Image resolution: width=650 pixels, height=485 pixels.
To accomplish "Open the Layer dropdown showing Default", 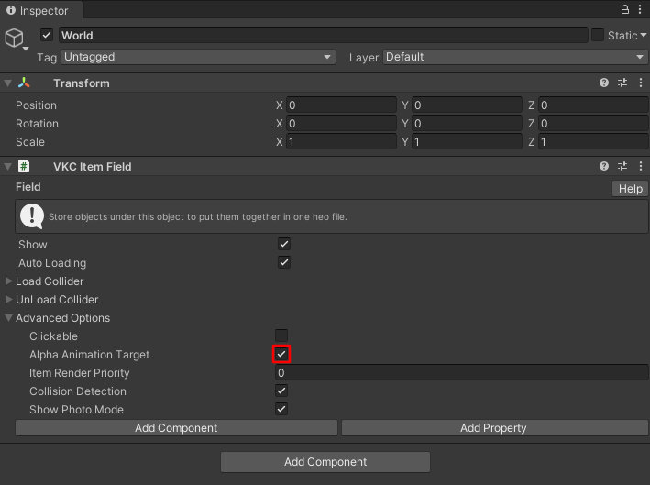I will point(515,57).
